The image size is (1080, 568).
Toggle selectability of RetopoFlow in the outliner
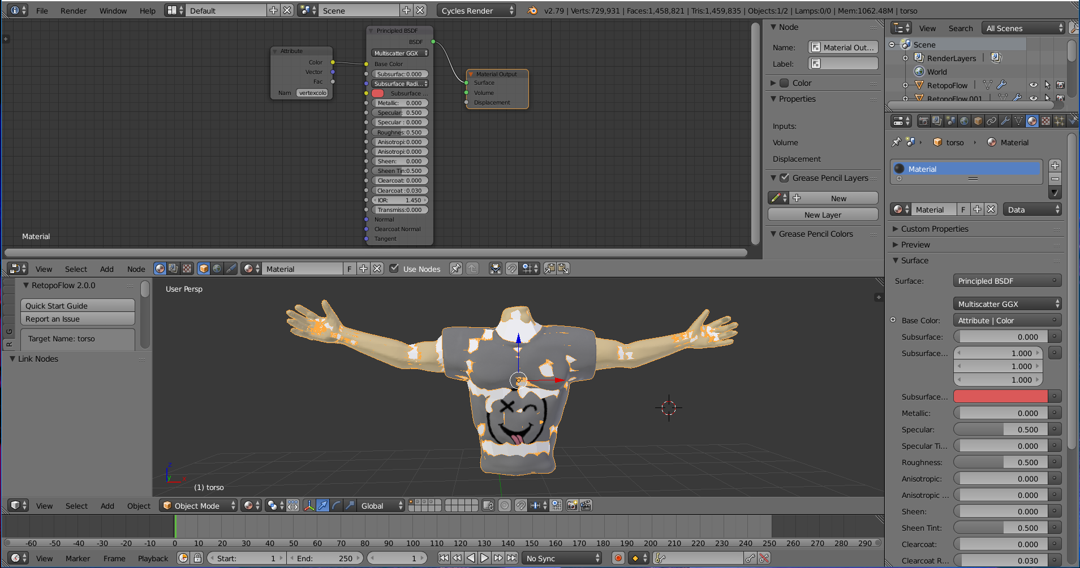[1048, 85]
